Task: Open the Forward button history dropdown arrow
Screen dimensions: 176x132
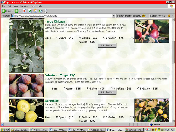Action: [x=20, y=11]
